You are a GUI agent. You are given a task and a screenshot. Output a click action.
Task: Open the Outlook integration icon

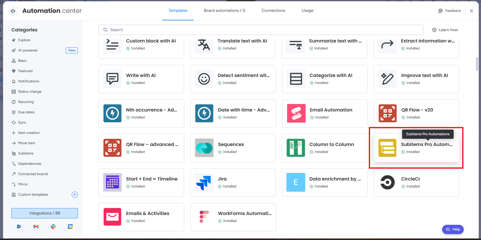(19, 227)
